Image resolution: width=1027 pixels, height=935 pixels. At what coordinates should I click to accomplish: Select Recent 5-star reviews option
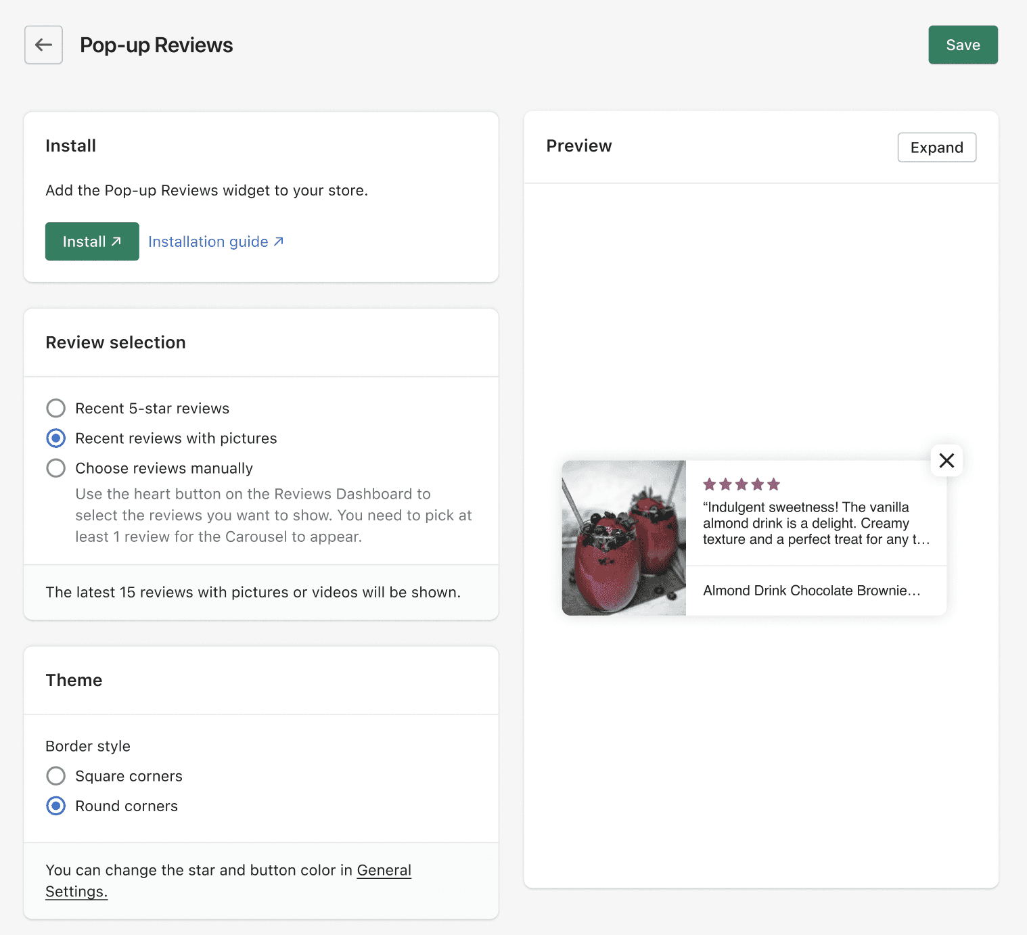point(56,409)
